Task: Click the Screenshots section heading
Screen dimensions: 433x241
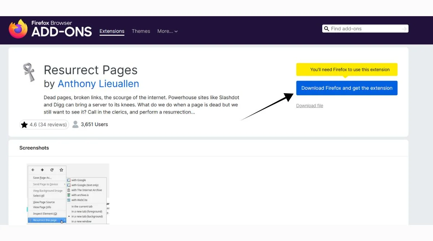Action: pos(34,148)
